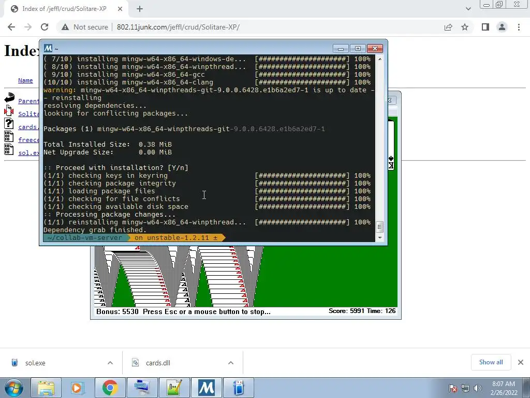Reload the page with the refresh icon
Image resolution: width=530 pixels, height=398 pixels.
(45, 27)
